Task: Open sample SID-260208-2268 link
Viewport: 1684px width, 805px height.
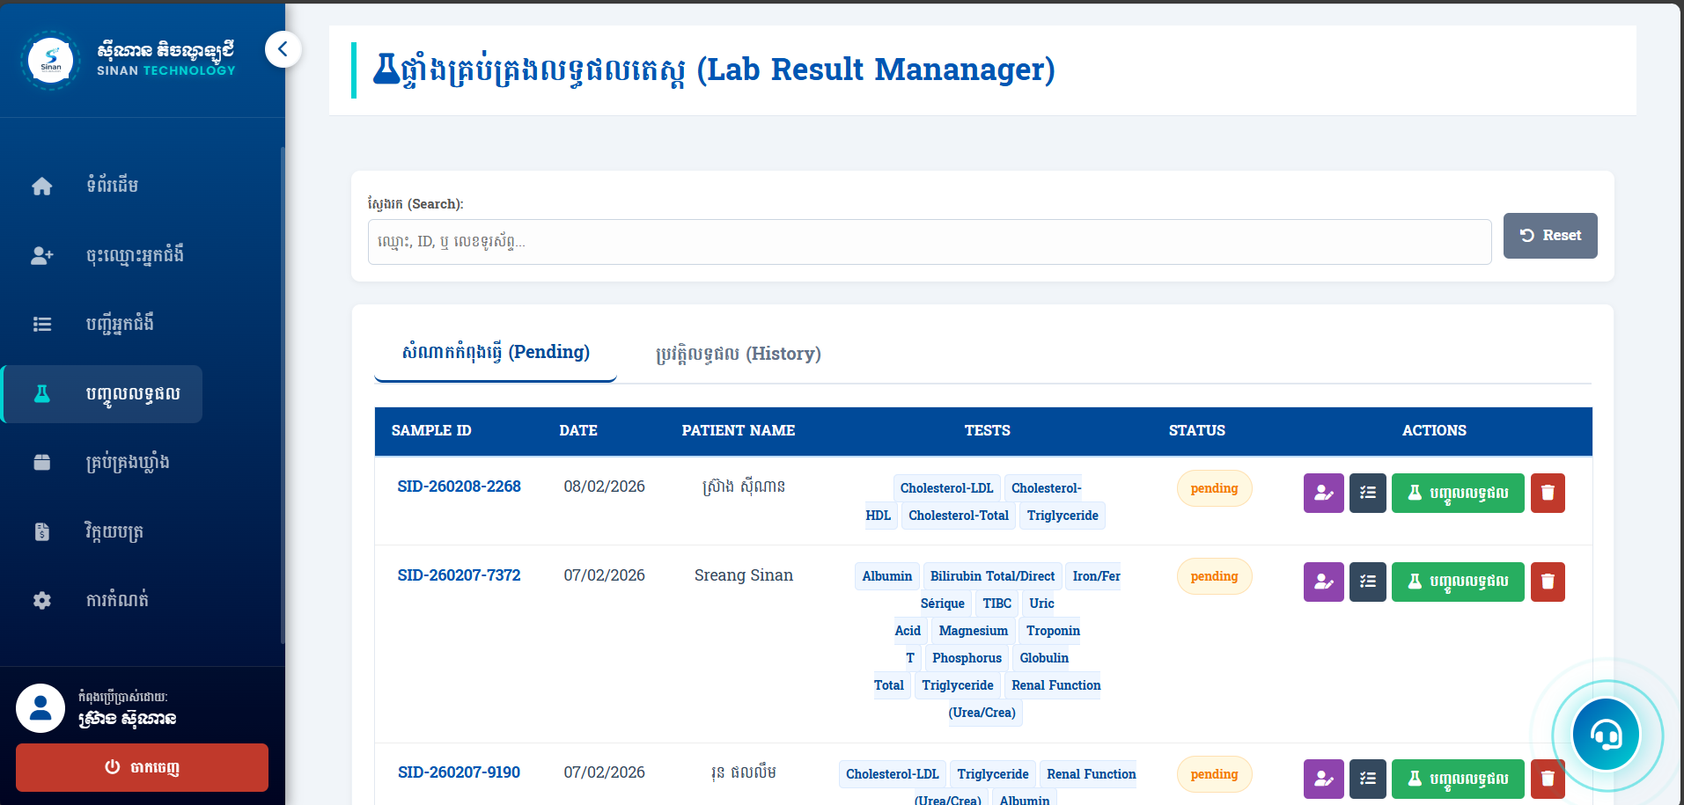Action: (x=459, y=486)
